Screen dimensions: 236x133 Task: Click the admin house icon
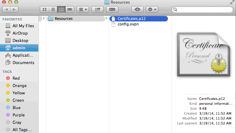[x=8, y=48]
